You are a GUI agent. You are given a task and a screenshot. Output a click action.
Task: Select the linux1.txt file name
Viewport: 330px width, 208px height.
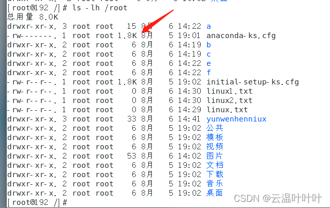pyautogui.click(x=230, y=91)
